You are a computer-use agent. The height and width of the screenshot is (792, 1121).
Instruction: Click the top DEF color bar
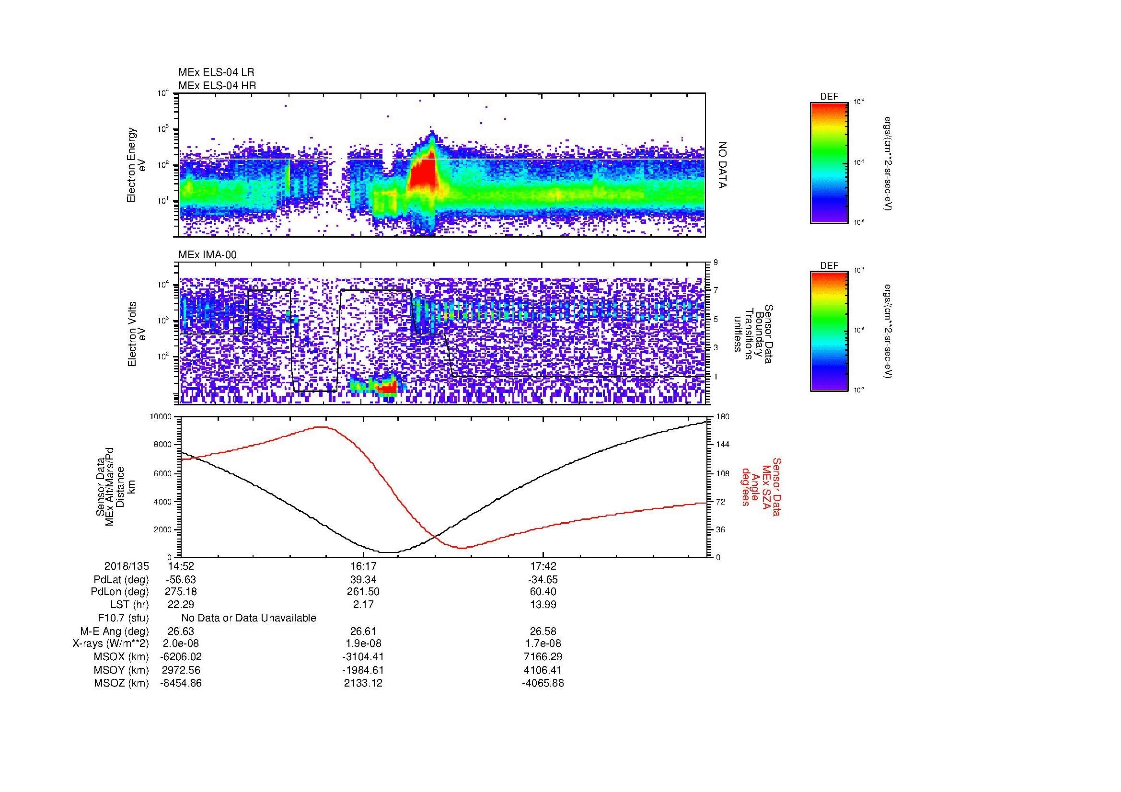tap(829, 162)
